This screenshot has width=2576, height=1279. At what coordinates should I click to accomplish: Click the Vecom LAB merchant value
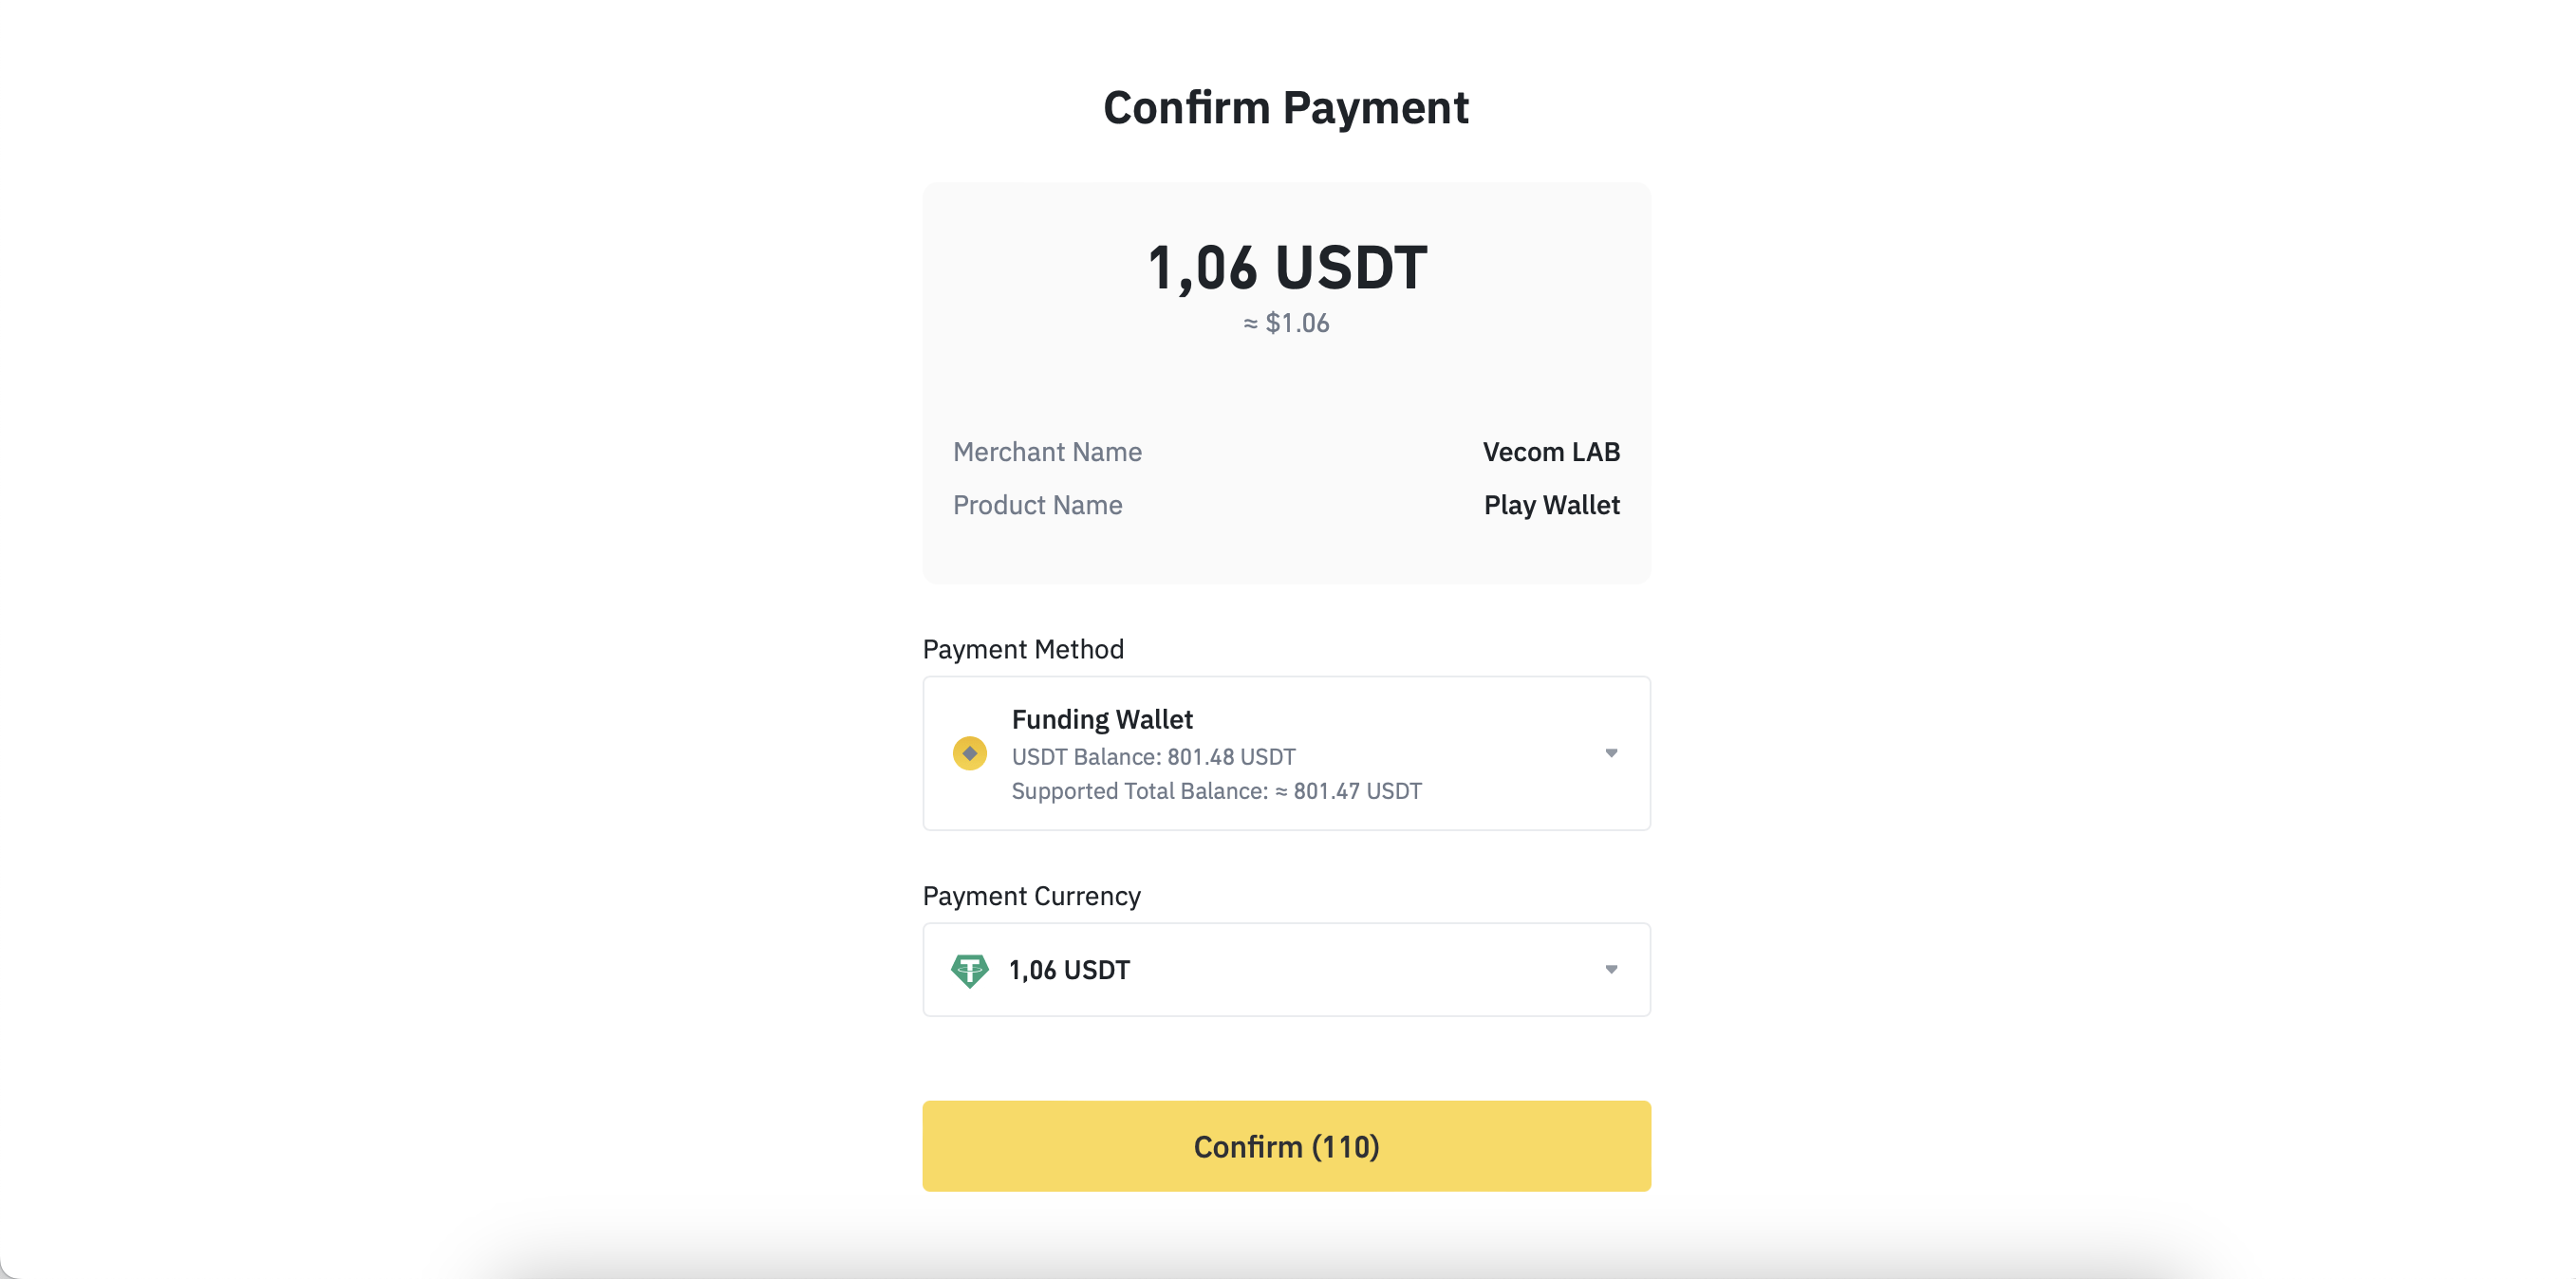pyautogui.click(x=1550, y=452)
